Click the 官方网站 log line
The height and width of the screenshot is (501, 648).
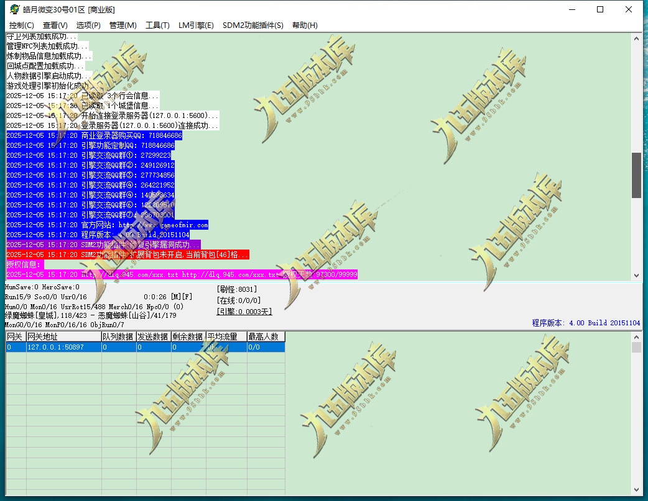pos(107,225)
